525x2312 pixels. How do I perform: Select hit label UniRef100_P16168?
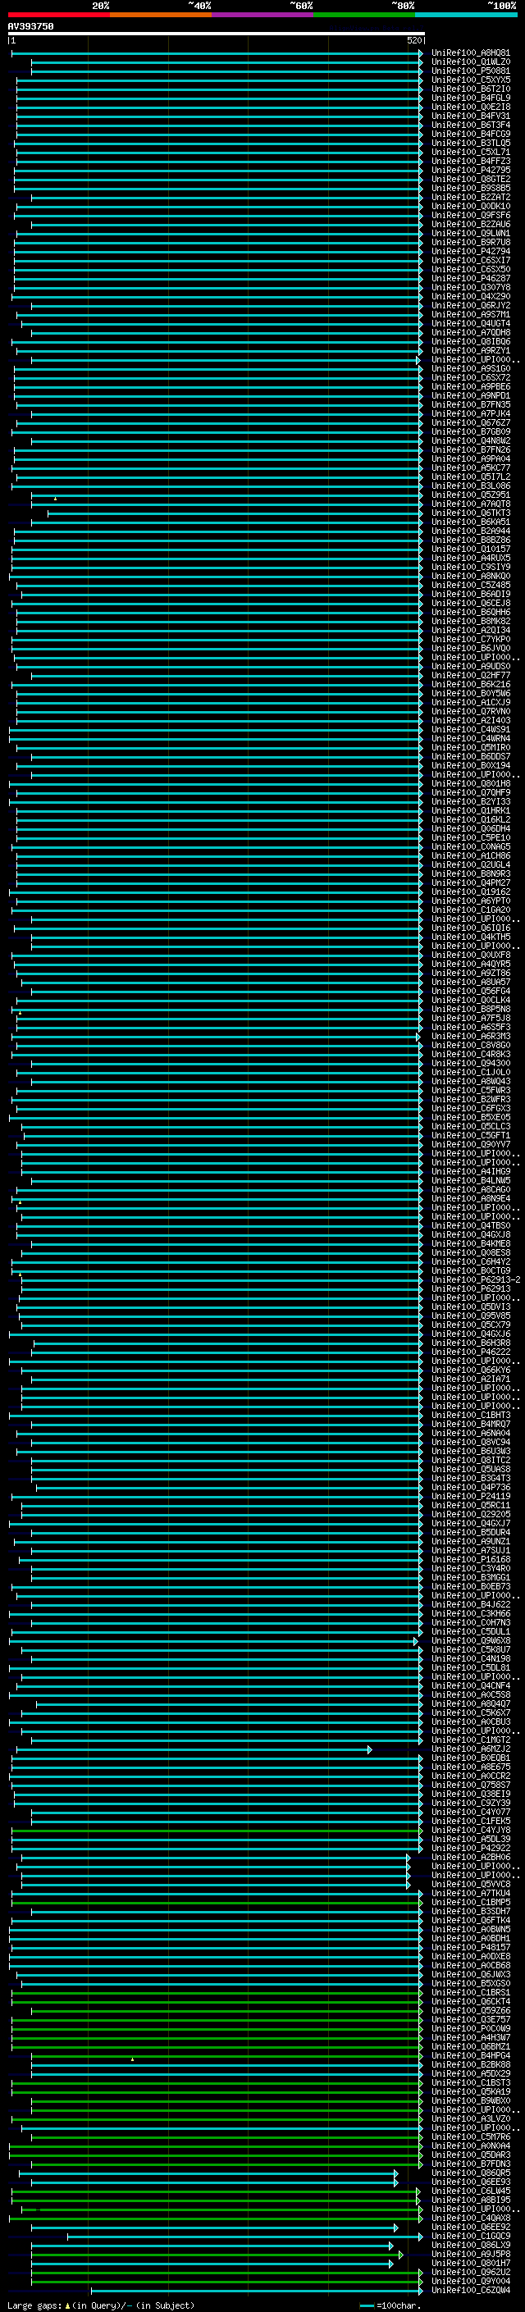click(x=470, y=1559)
